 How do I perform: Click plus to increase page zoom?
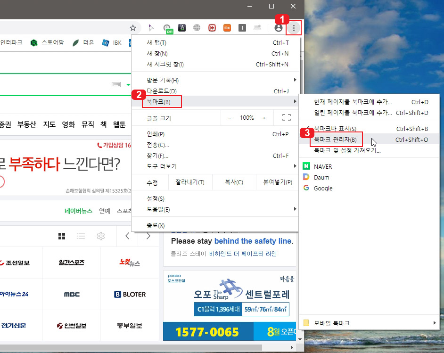point(264,117)
